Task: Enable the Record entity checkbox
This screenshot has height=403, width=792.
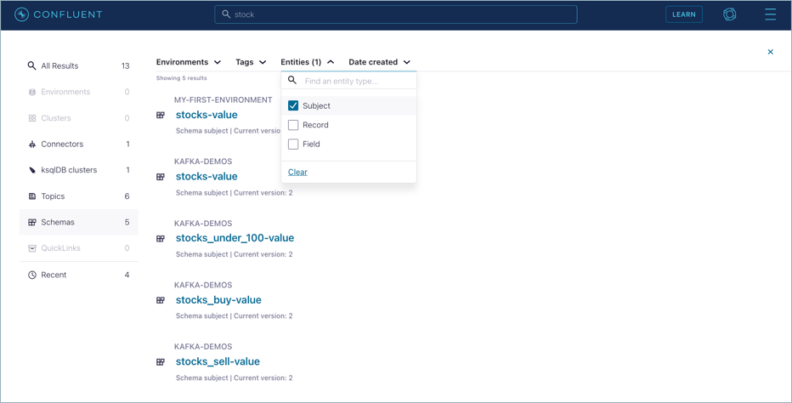Action: tap(293, 125)
